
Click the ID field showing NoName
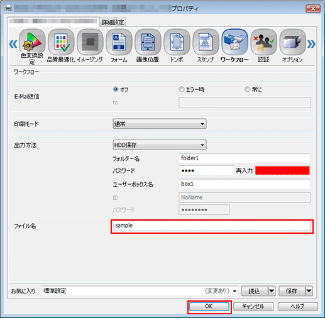245,197
